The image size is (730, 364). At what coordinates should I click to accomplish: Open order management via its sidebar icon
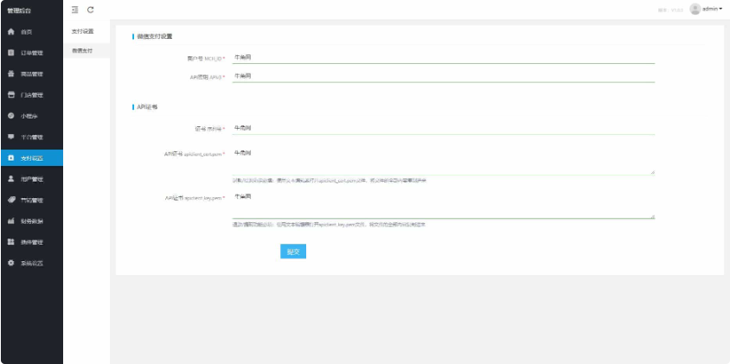click(10, 53)
